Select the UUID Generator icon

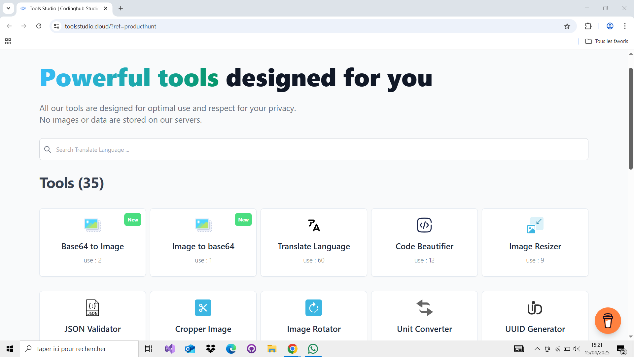[x=535, y=308]
